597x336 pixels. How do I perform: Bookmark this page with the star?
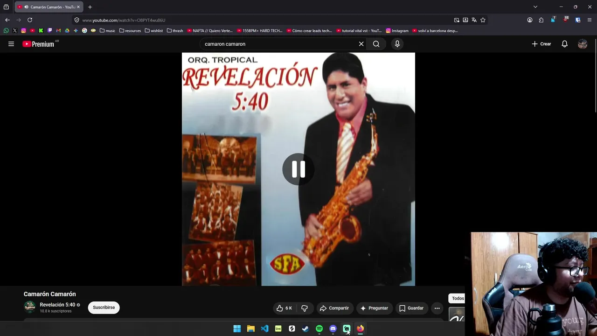[x=483, y=20]
